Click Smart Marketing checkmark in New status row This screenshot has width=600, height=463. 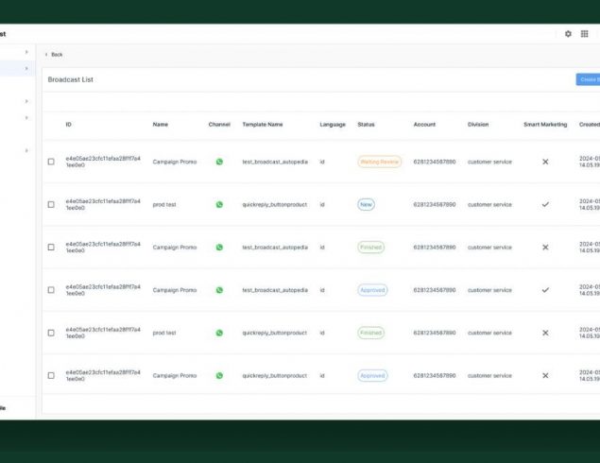(545, 204)
